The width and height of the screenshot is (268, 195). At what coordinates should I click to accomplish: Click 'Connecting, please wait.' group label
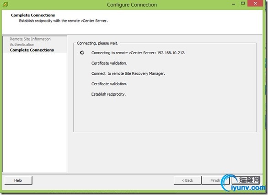tap(97, 43)
